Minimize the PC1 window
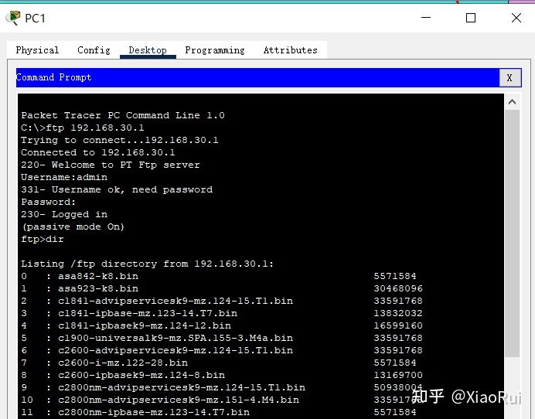This screenshot has height=419, width=535. [426, 18]
